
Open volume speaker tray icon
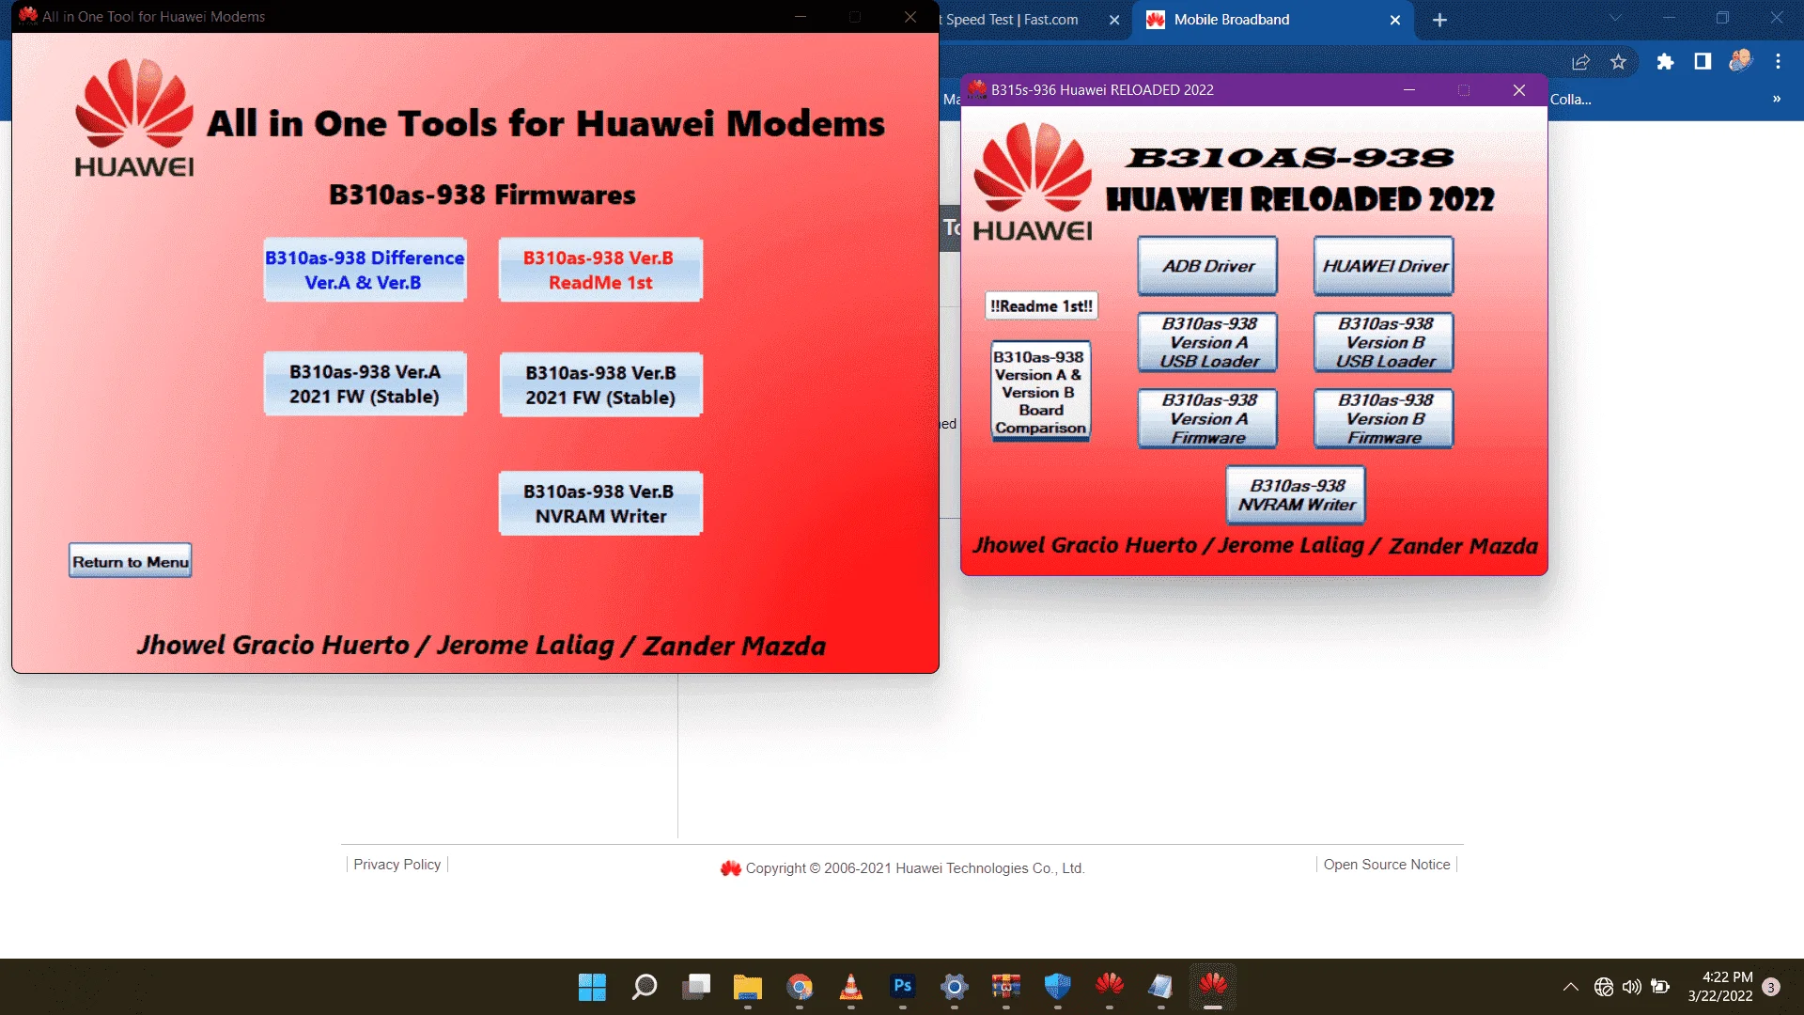coord(1632,987)
